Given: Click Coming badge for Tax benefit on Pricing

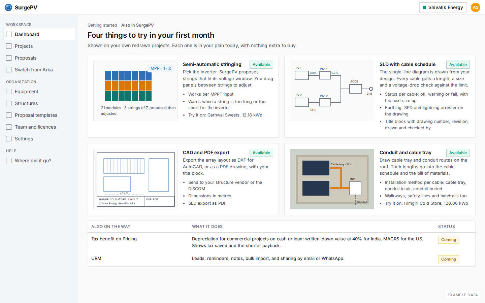Looking at the screenshot, I should [449, 240].
